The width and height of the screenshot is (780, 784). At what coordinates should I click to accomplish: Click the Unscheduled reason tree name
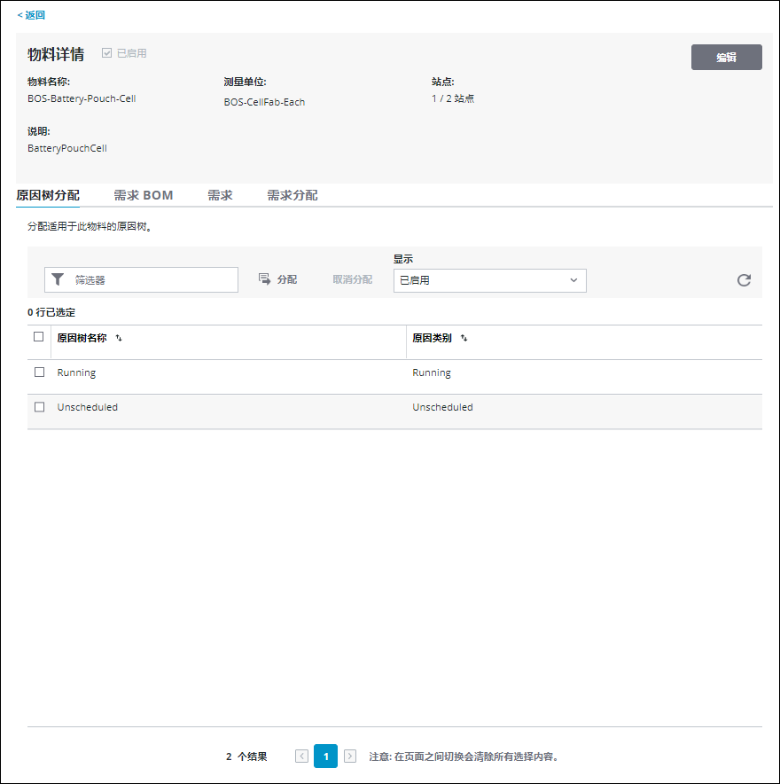pos(88,407)
